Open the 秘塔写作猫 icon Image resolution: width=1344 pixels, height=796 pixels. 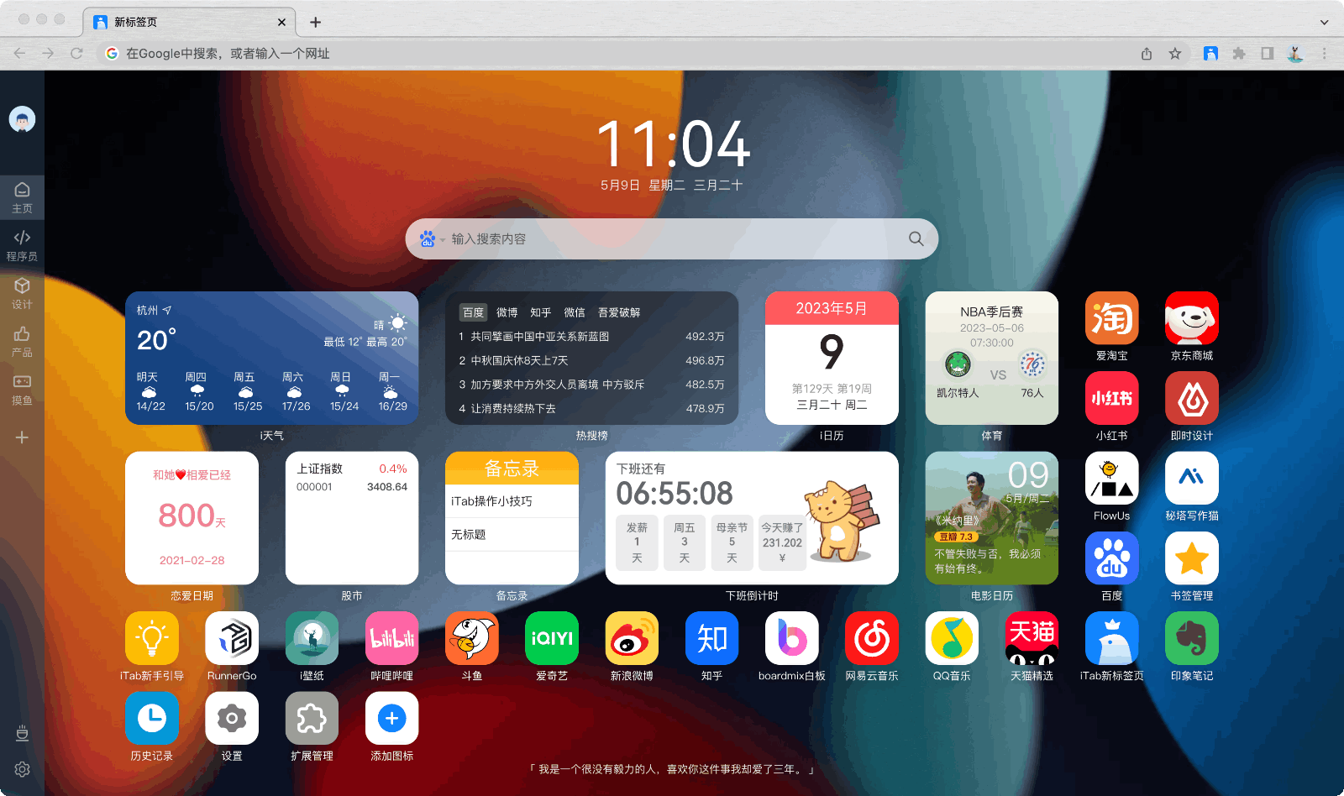(x=1191, y=479)
